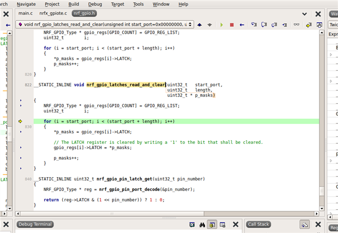Toggle breakpoint marker beside lower p_masks++ line
The image size is (338, 233).
tap(21, 158)
